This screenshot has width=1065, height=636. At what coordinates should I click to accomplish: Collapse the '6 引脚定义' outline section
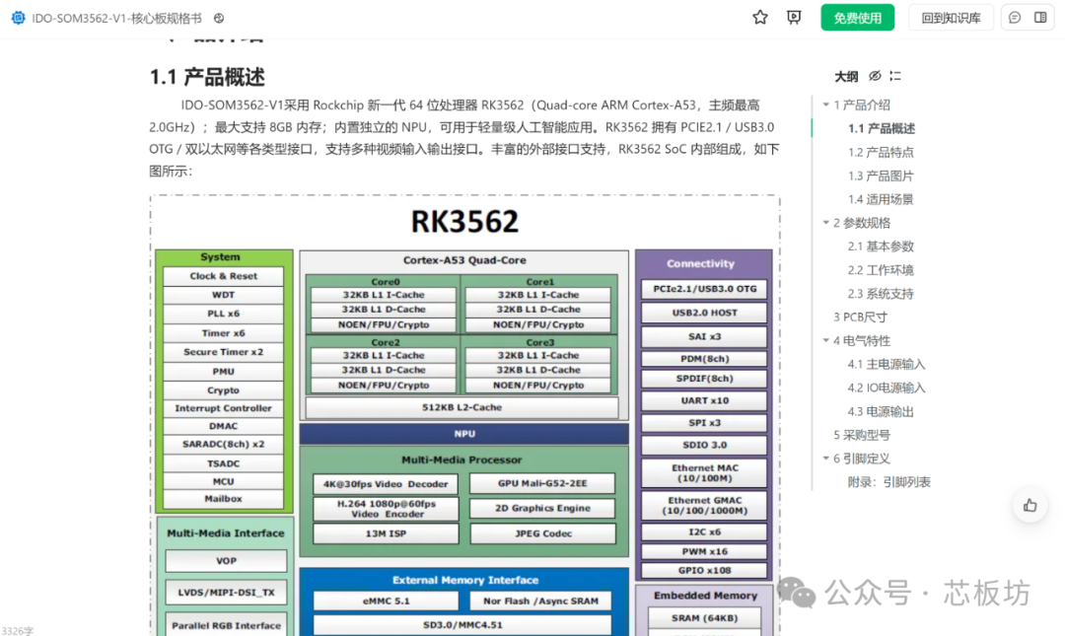(x=826, y=459)
